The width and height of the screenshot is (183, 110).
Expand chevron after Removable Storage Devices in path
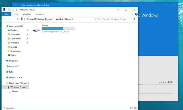click(x=54, y=19)
